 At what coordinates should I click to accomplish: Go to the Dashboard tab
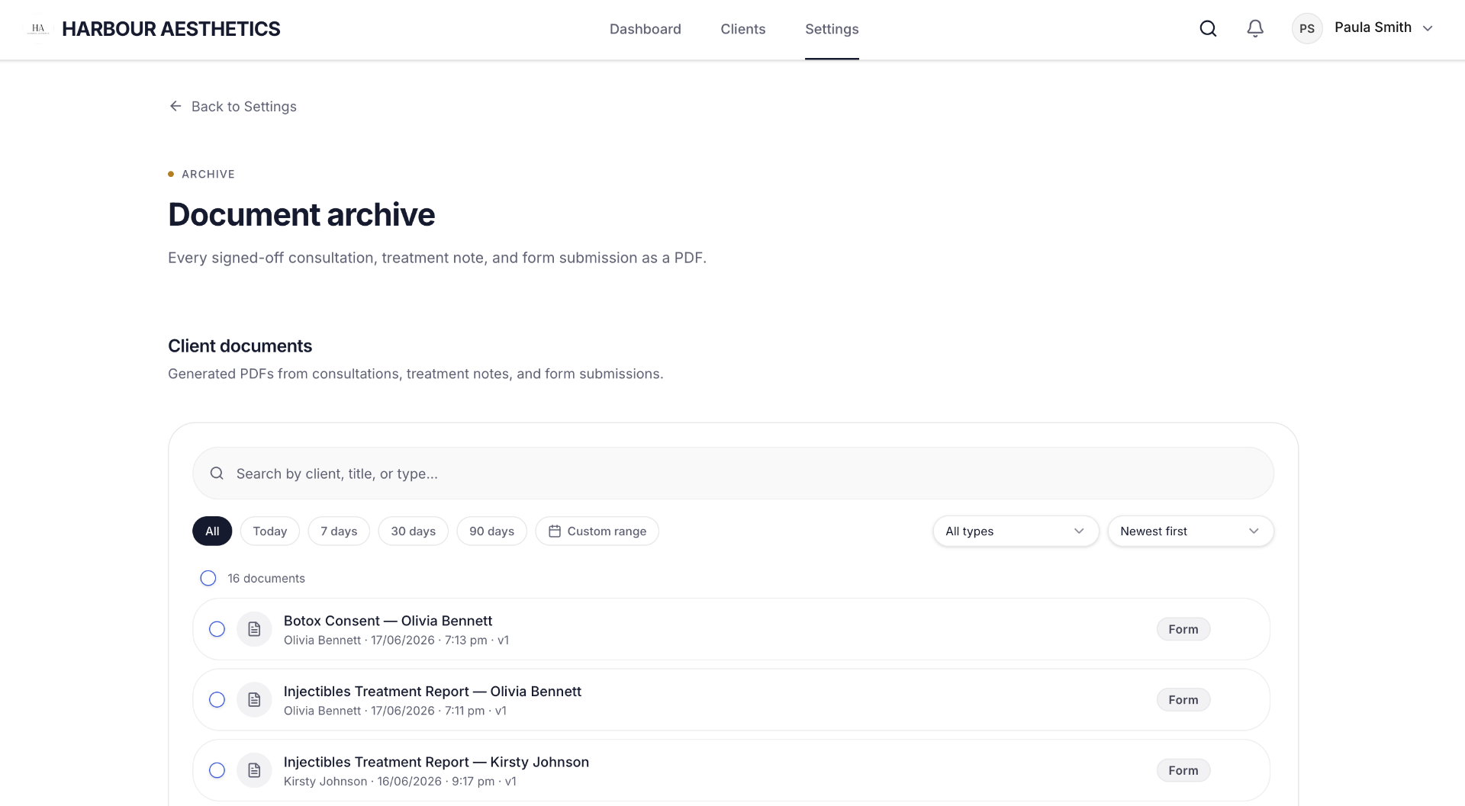pyautogui.click(x=646, y=29)
